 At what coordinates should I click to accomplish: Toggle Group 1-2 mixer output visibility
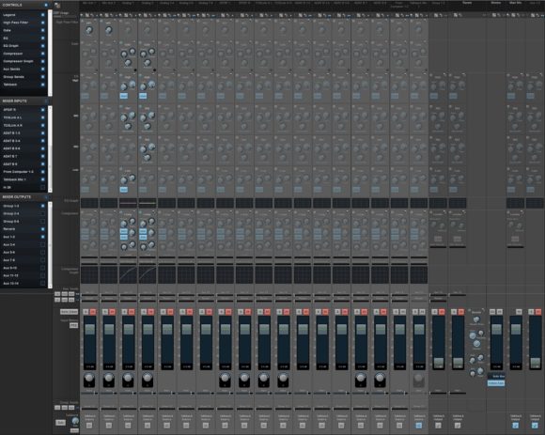(42, 206)
